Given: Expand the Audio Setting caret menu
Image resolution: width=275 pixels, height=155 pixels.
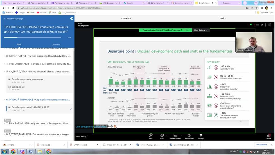Looking at the screenshot, I should (x=87, y=136).
